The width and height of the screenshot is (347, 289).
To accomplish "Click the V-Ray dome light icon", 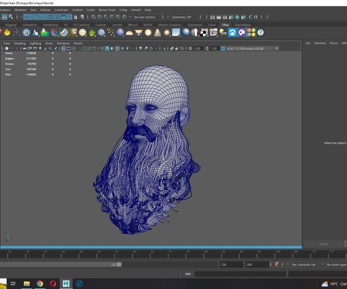I will click(130, 33).
